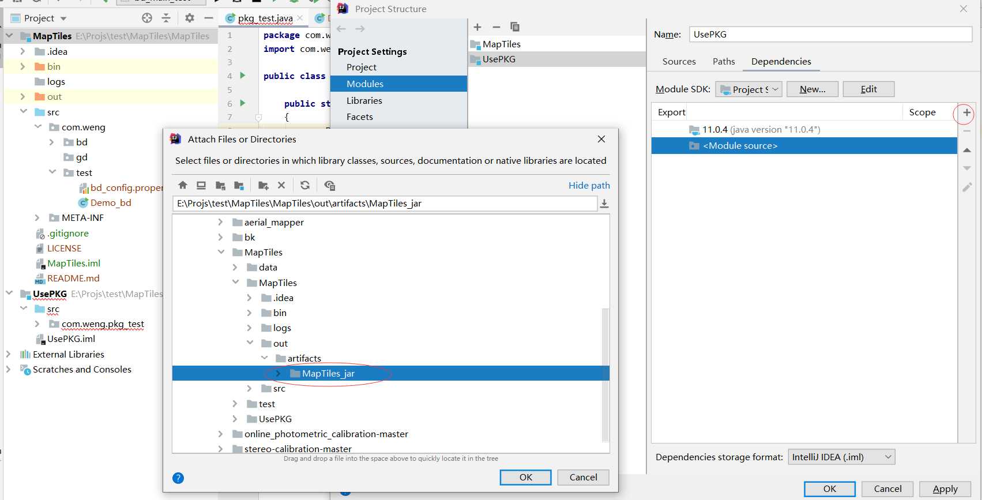
Task: Close the Attach Files or Directories dialog
Action: 601,139
